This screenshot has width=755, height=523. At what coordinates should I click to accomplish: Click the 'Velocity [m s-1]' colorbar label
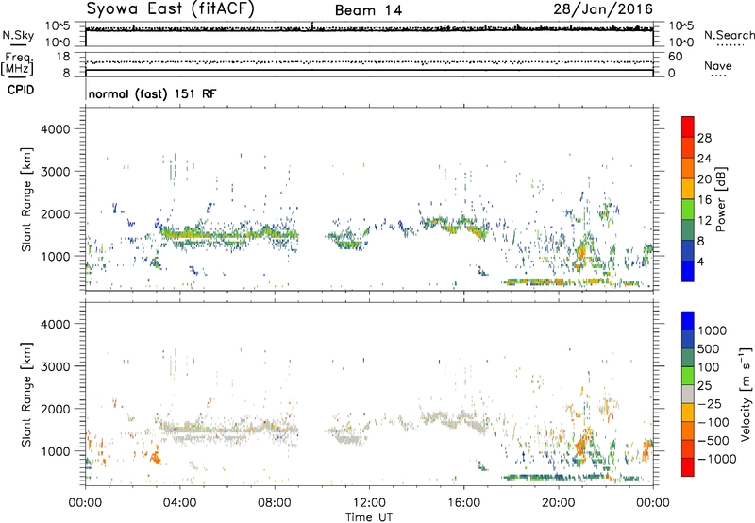pyautogui.click(x=746, y=394)
